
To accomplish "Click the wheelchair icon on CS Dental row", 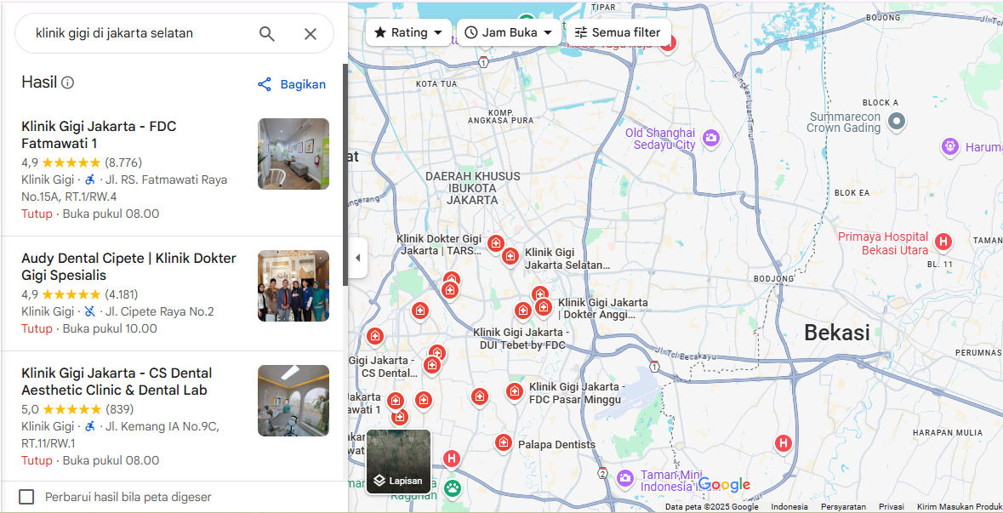I will pos(90,426).
